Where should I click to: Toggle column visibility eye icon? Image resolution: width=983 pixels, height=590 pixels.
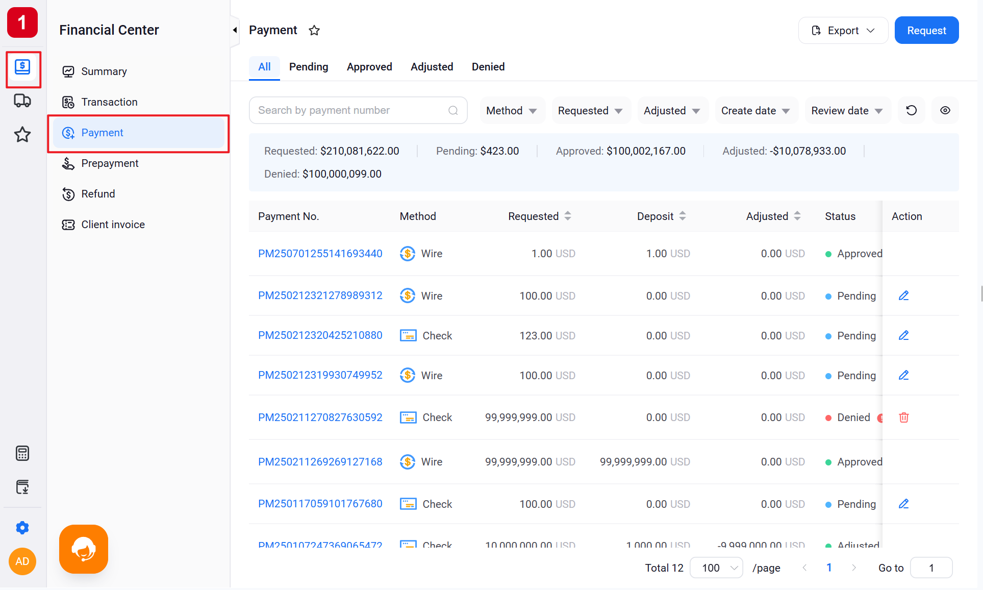tap(945, 110)
